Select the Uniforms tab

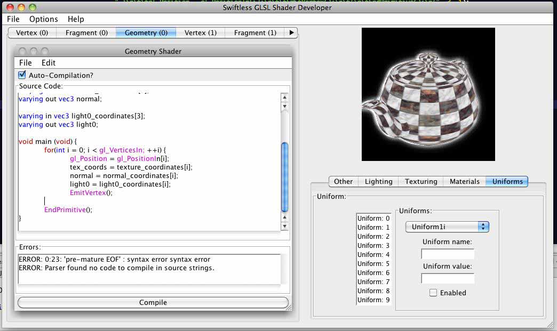[507, 182]
